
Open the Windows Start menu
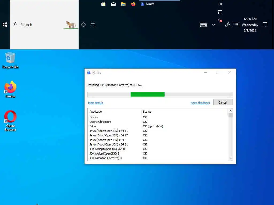(x=5, y=25)
